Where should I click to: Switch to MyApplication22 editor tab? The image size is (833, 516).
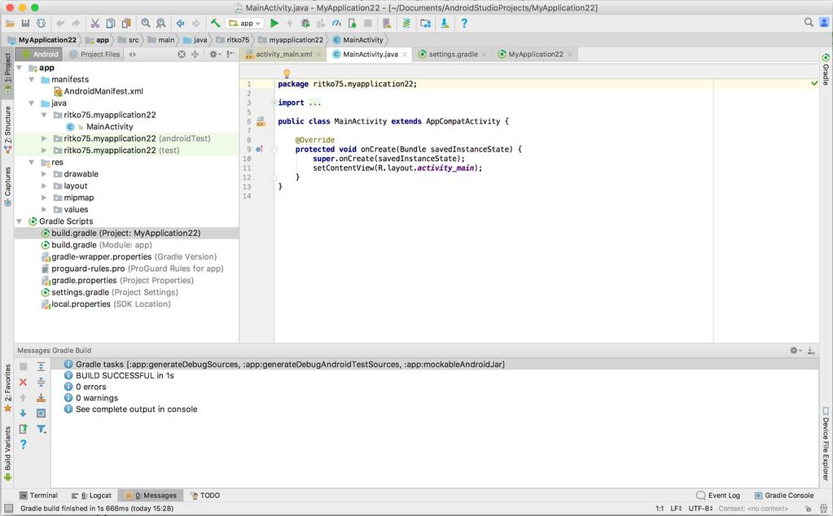click(x=536, y=55)
